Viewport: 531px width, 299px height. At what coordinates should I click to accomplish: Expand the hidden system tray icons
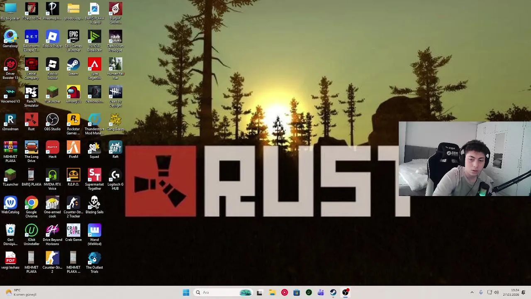pos(472,292)
